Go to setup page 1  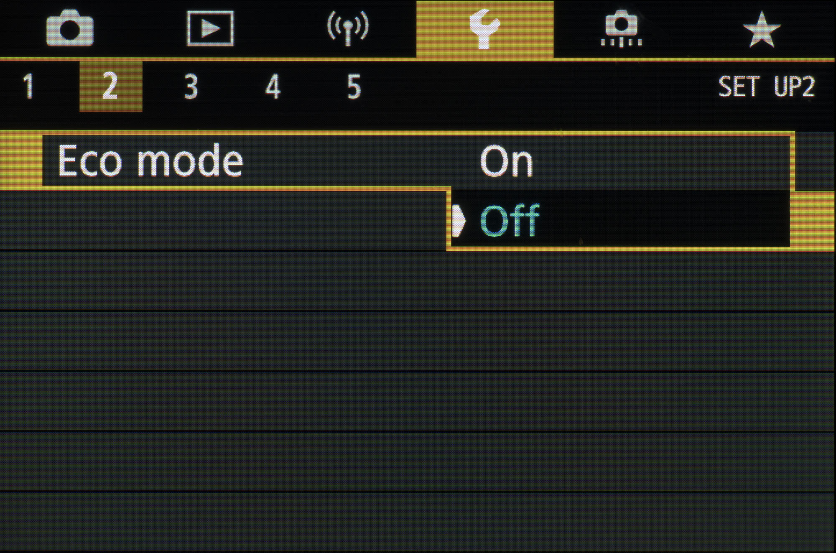(28, 87)
